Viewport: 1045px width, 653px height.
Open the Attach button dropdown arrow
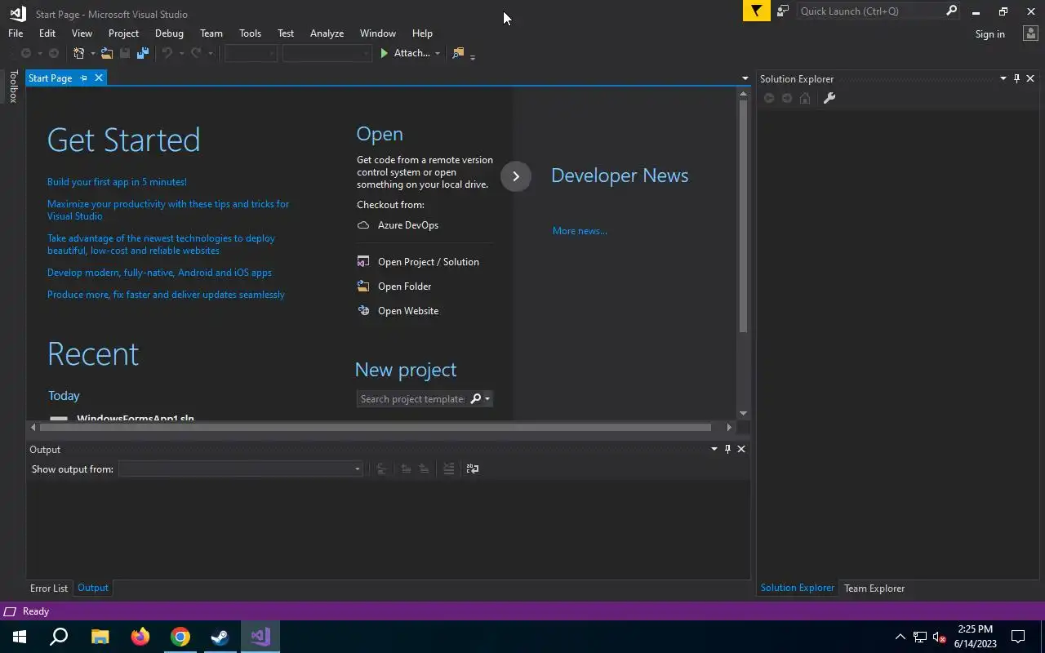(x=438, y=53)
